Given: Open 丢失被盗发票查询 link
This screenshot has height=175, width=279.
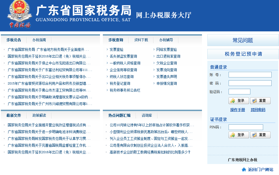Looking at the screenshot, I should (x=123, y=56).
